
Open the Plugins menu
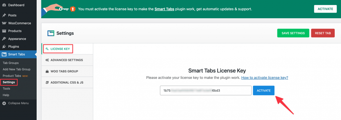pos(18,46)
